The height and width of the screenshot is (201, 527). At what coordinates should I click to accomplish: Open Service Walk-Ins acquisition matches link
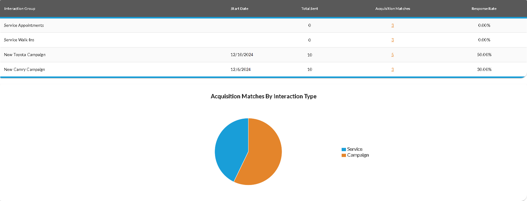click(x=392, y=40)
